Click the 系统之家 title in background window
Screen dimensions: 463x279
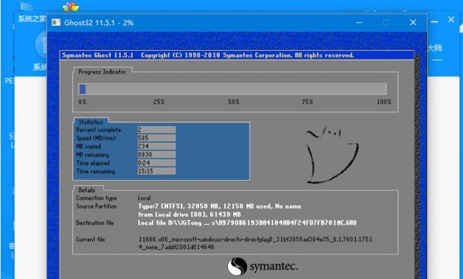[x=32, y=19]
